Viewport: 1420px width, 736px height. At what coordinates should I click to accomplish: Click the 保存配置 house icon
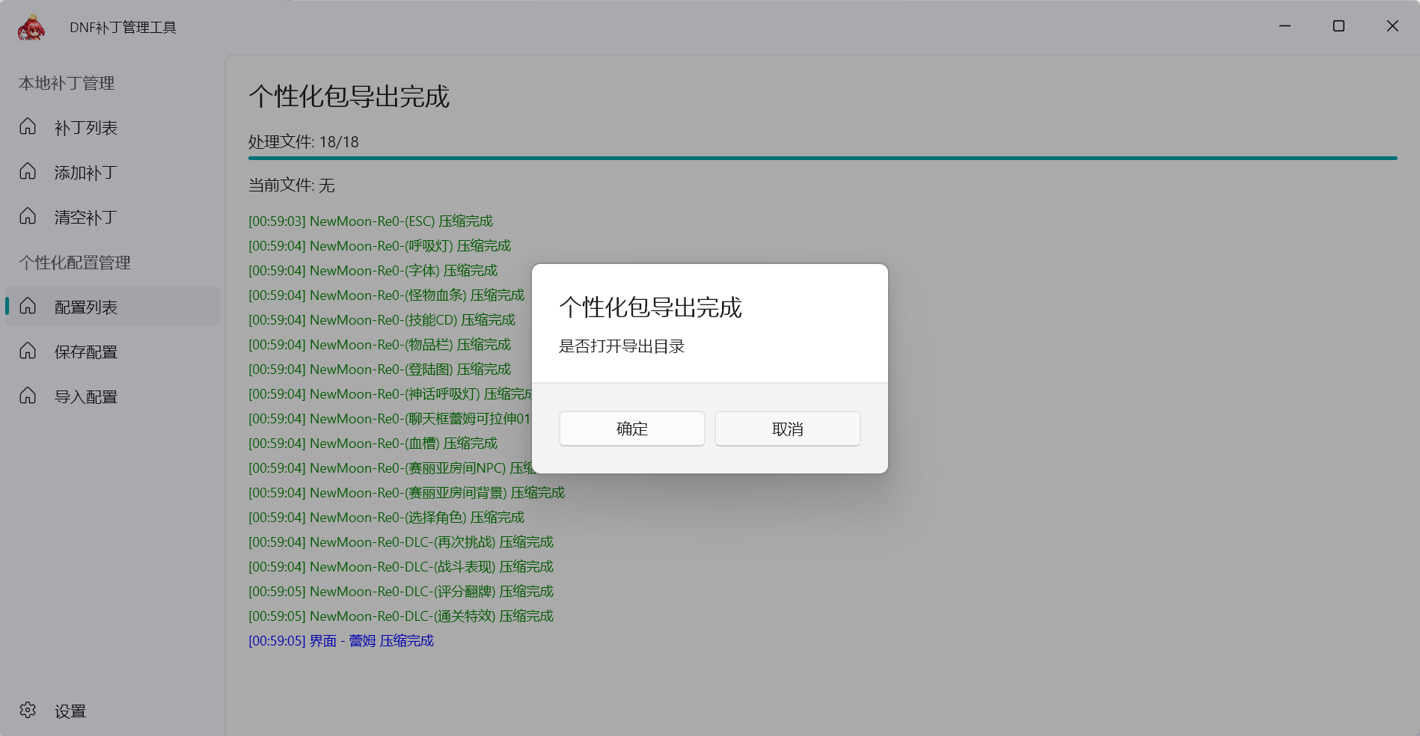pyautogui.click(x=28, y=352)
